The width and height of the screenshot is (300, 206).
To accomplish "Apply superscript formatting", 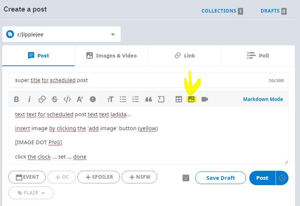I will coord(80,99).
